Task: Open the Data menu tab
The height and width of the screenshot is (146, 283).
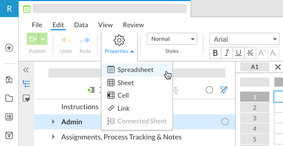Action: [x=81, y=25]
